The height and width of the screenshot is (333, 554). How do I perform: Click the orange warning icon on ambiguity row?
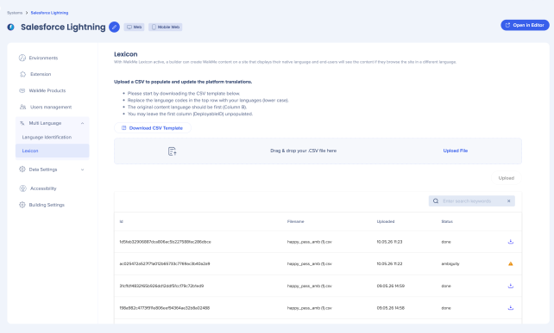(x=511, y=263)
